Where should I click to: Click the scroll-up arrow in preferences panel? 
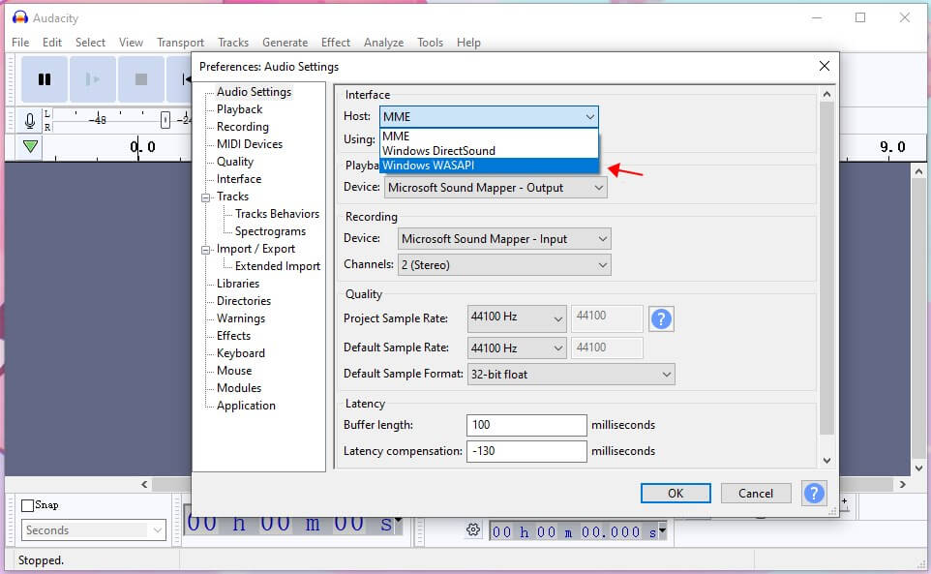(x=826, y=94)
